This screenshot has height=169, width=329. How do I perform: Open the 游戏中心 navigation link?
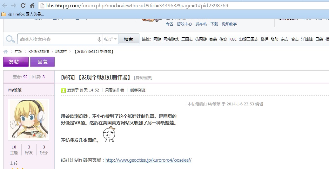(x=185, y=24)
